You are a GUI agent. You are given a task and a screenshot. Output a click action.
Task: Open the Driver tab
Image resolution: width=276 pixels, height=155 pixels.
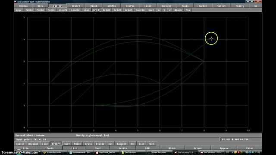point(198,148)
